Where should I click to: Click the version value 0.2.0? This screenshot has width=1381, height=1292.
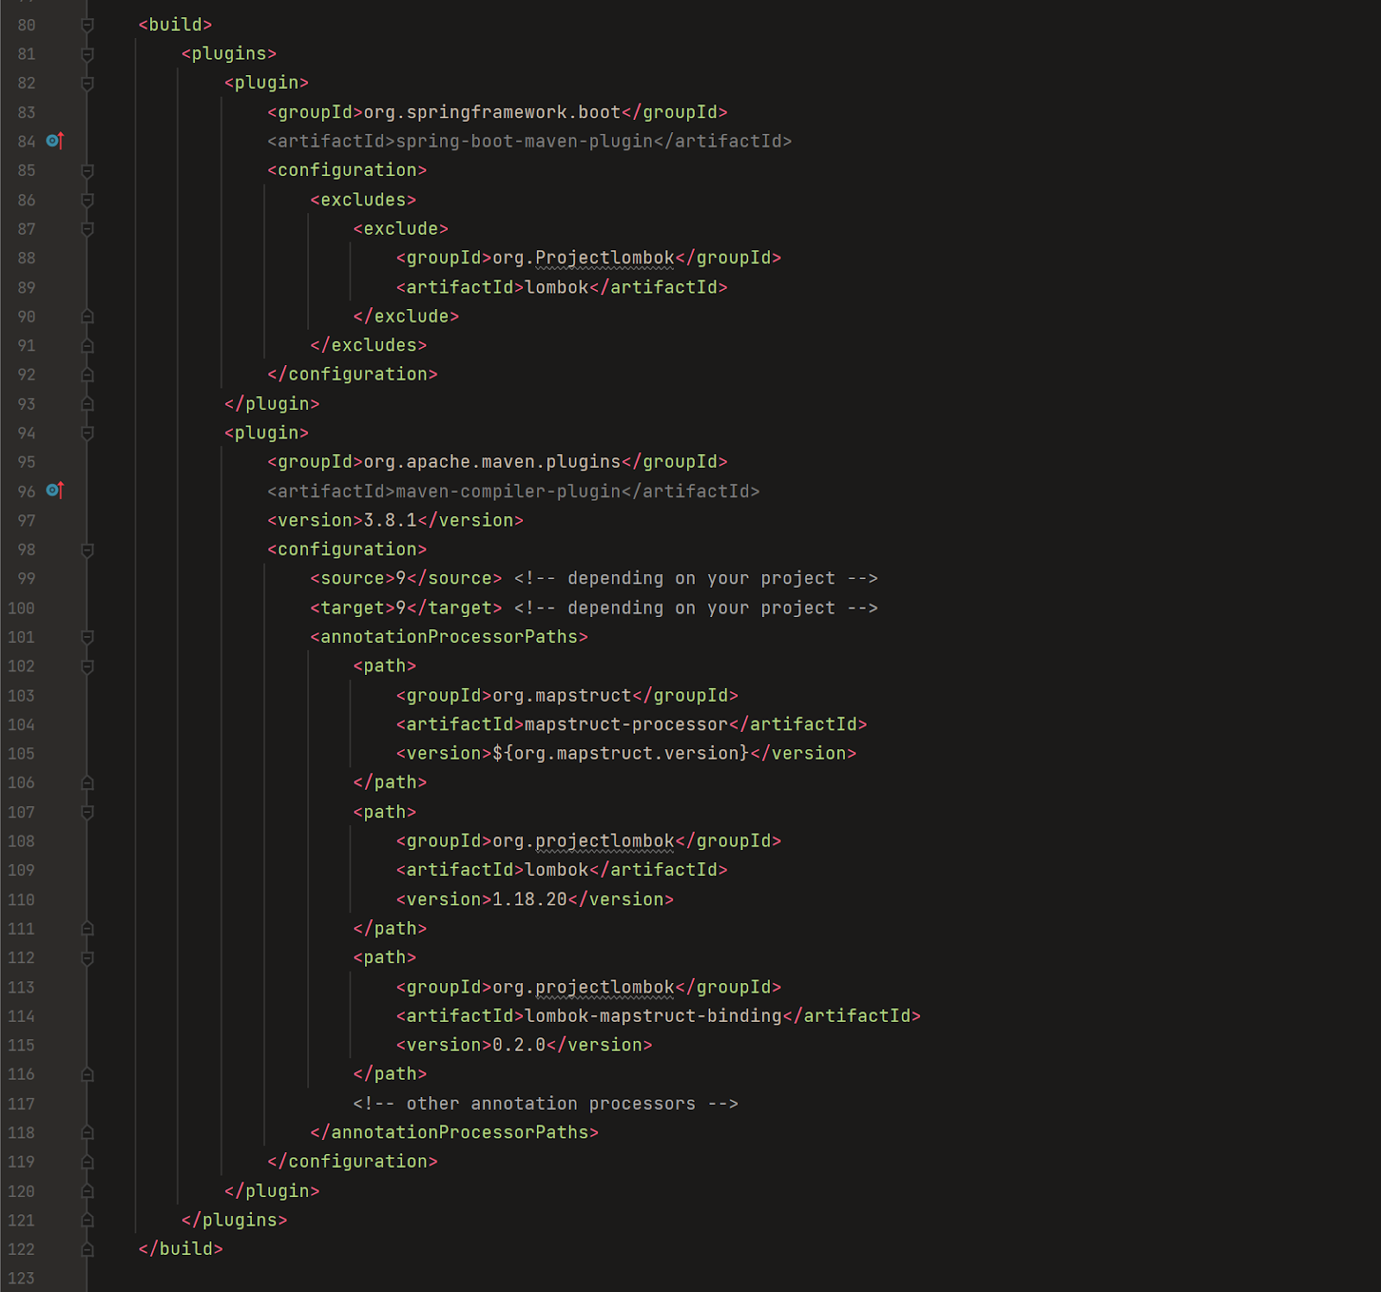pos(519,1045)
